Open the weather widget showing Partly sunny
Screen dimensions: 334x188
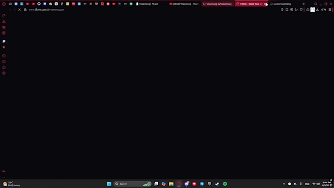tap(11, 184)
